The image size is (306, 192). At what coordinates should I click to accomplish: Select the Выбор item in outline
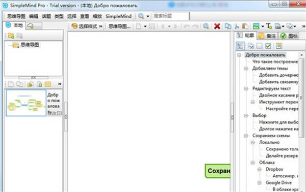click(259, 115)
